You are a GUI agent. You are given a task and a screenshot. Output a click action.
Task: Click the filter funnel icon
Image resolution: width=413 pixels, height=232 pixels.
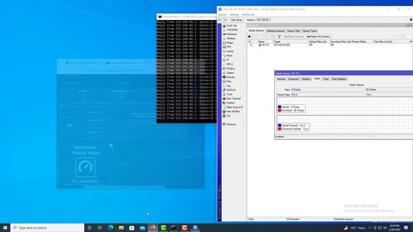279,37
